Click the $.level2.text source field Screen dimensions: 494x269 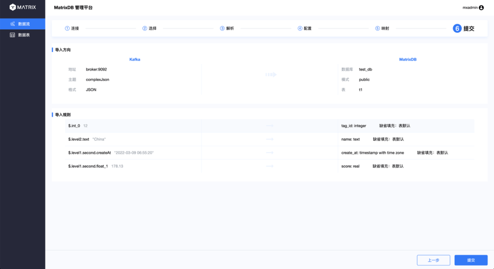[x=79, y=139]
